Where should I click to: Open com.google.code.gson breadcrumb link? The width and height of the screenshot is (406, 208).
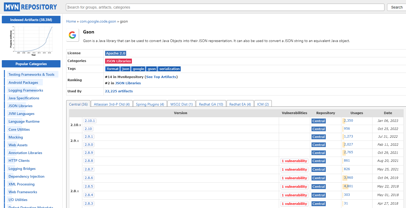tap(98, 21)
